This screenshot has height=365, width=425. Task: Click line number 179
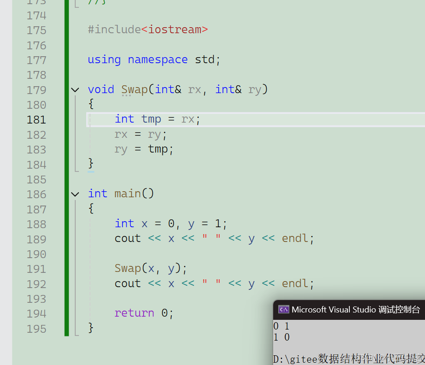36,90
